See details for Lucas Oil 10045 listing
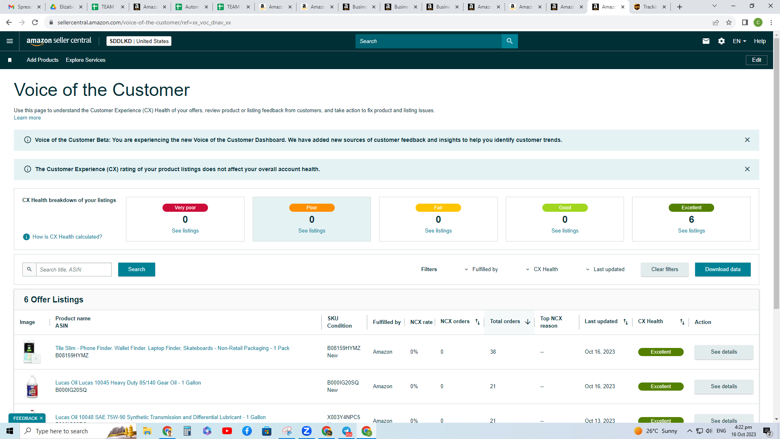Image resolution: width=780 pixels, height=439 pixels. tap(724, 387)
